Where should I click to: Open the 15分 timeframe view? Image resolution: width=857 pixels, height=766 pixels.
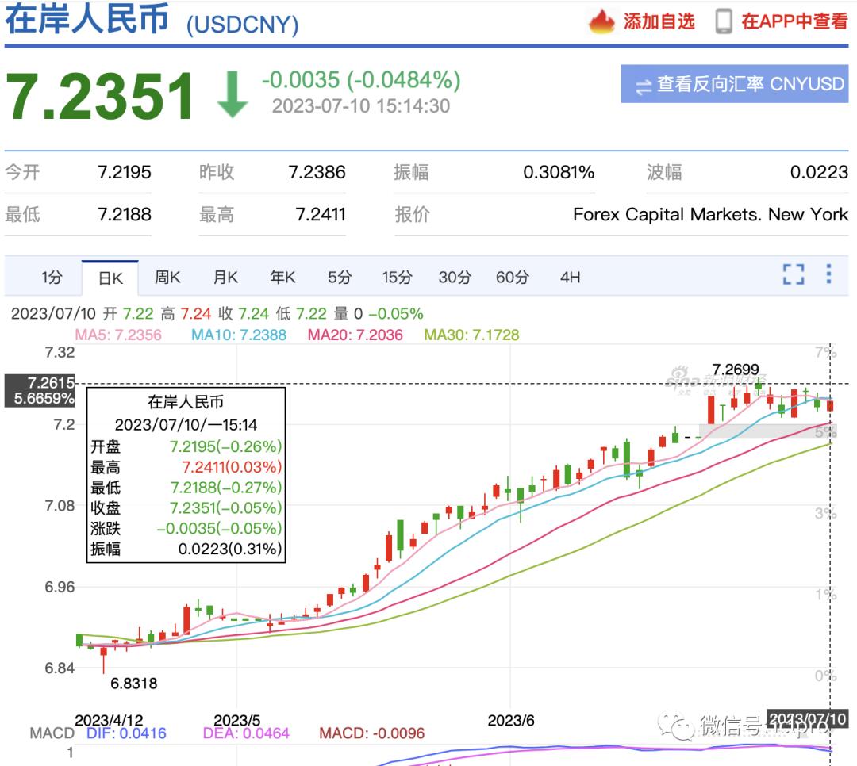pyautogui.click(x=397, y=277)
